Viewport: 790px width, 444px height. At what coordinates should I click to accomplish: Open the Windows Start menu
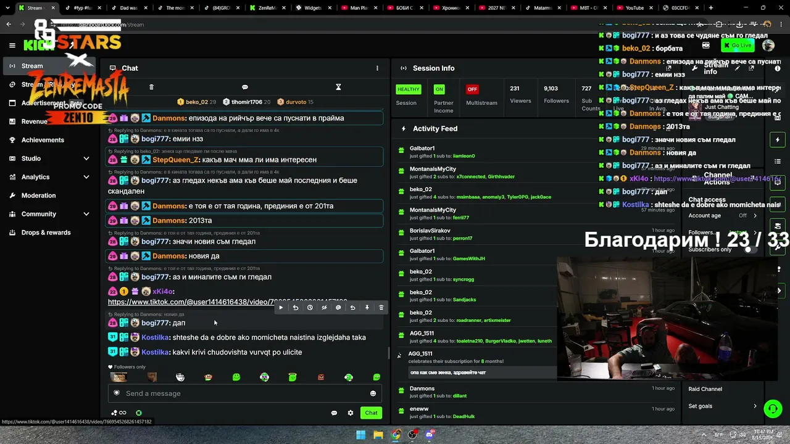361,435
